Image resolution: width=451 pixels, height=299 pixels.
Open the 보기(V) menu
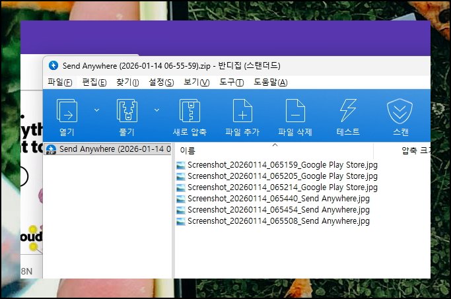197,83
